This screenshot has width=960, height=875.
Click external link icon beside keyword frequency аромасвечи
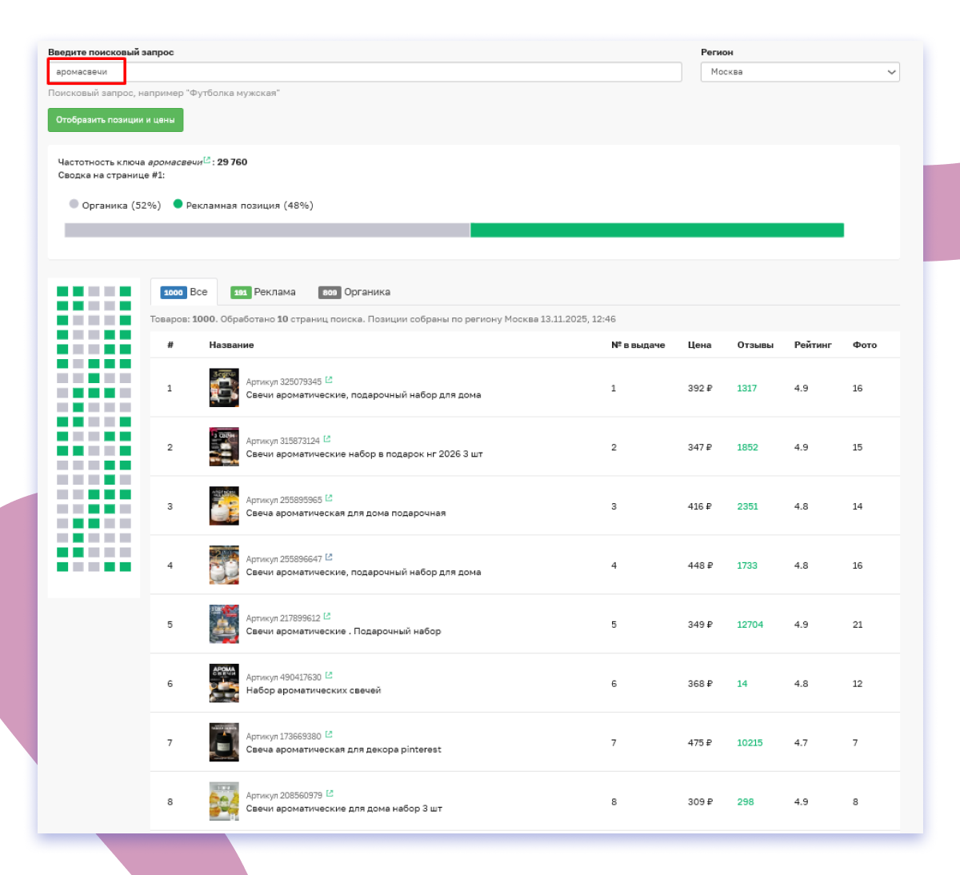tap(207, 159)
